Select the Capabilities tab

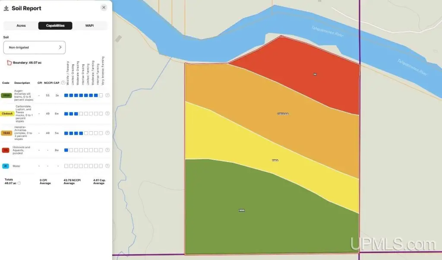pos(55,25)
